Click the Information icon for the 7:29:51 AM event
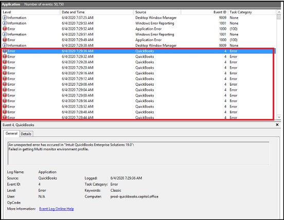 point(5,34)
